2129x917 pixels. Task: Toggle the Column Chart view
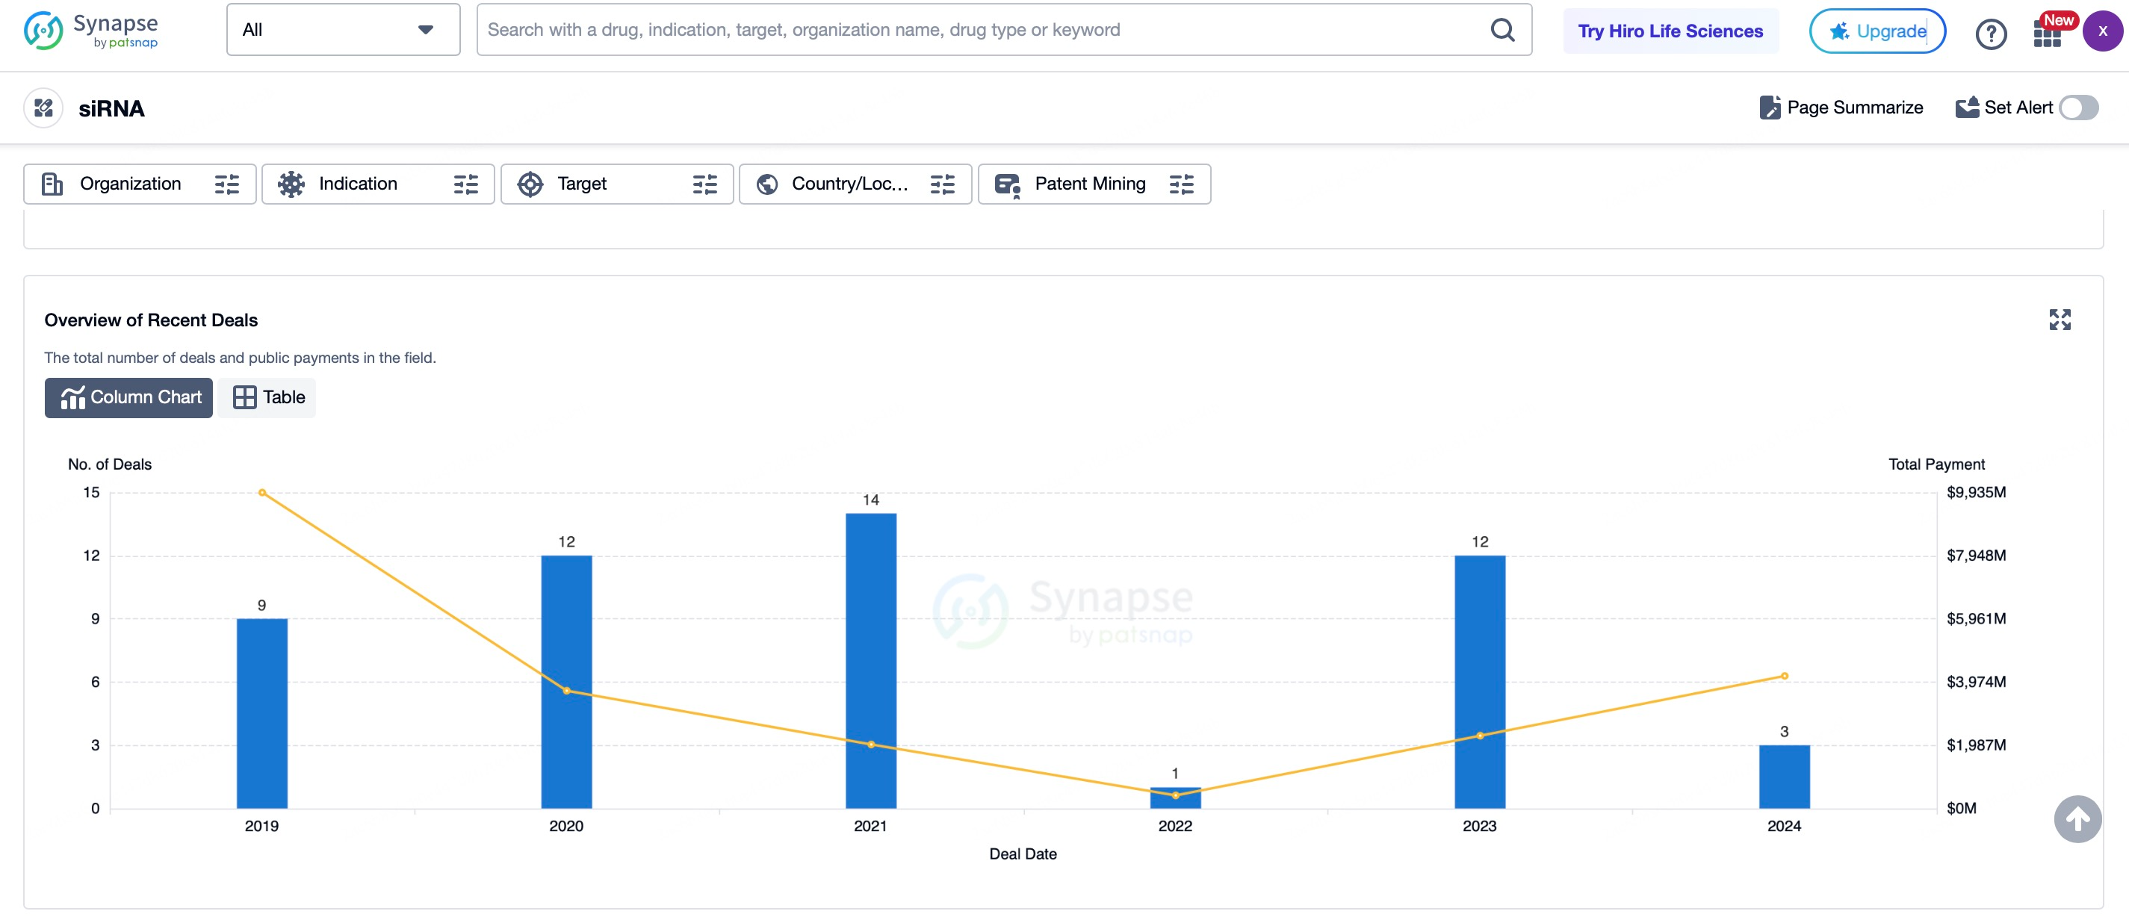129,396
